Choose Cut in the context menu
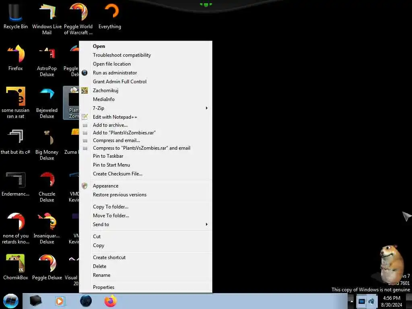Viewport: 412px width, 309px height. (146, 237)
